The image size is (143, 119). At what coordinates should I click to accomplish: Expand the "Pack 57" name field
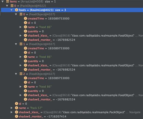[x=11, y=108]
